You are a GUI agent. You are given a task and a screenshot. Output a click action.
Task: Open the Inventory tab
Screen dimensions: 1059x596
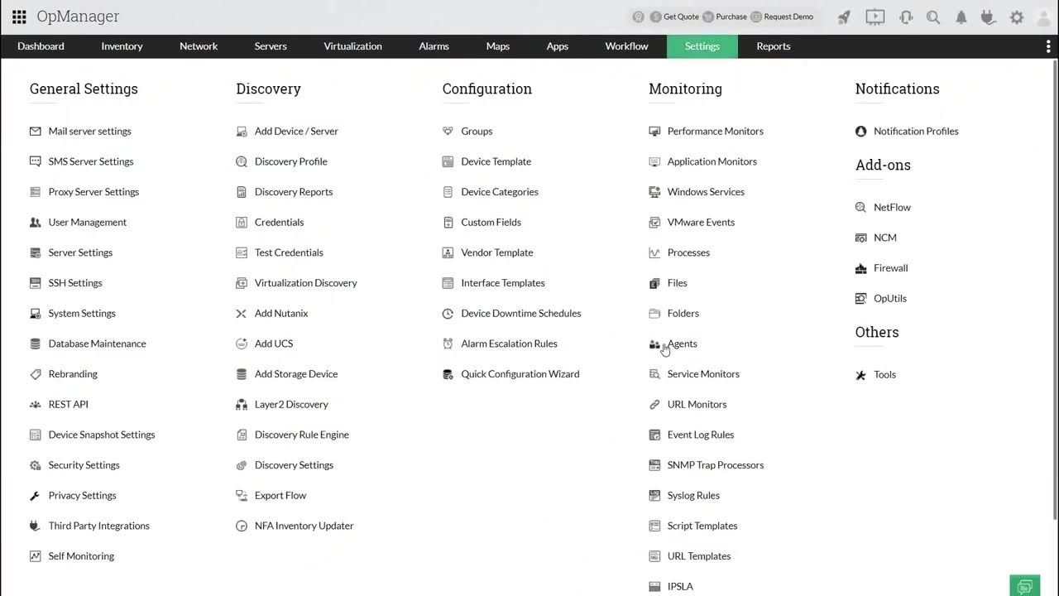(x=122, y=46)
